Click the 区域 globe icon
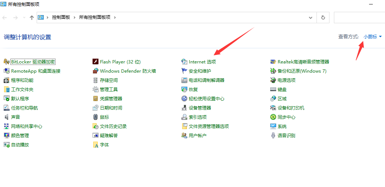This screenshot has height=187, width=385. 273,98
